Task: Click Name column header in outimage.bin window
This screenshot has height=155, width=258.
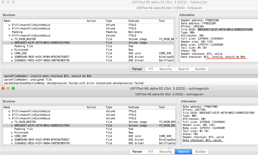Action: click(44, 107)
